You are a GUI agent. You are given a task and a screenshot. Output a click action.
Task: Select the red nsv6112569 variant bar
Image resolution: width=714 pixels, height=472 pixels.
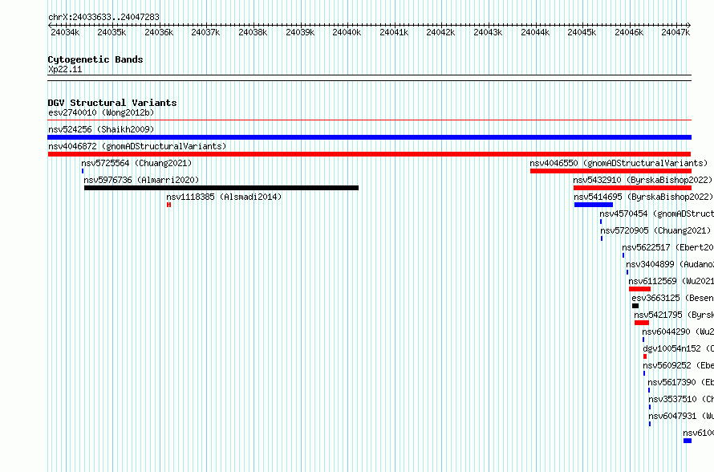pyautogui.click(x=639, y=289)
